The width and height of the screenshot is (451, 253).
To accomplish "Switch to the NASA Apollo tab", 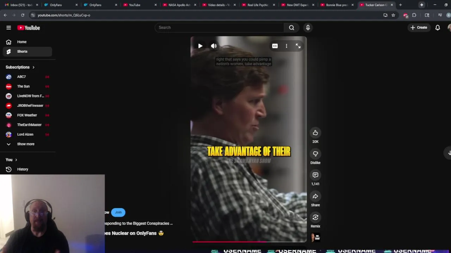I will (179, 5).
